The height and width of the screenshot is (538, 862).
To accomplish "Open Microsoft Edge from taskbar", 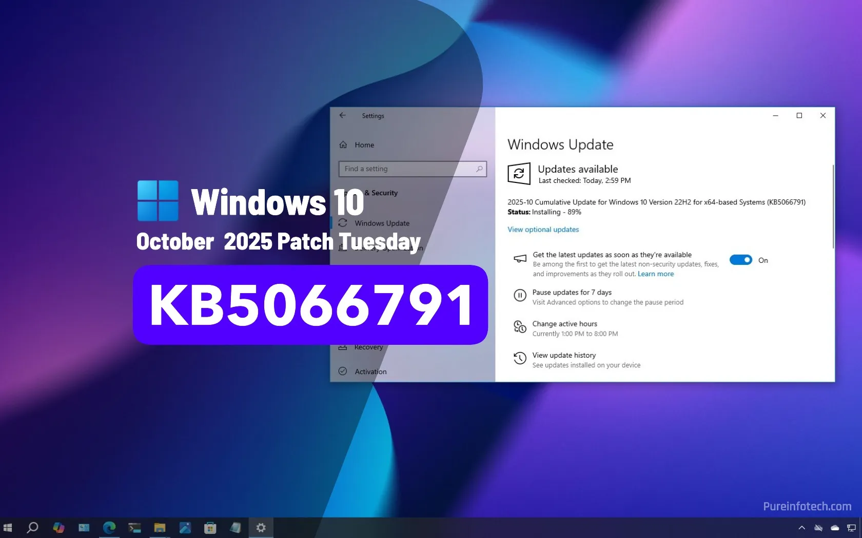I will [109, 527].
